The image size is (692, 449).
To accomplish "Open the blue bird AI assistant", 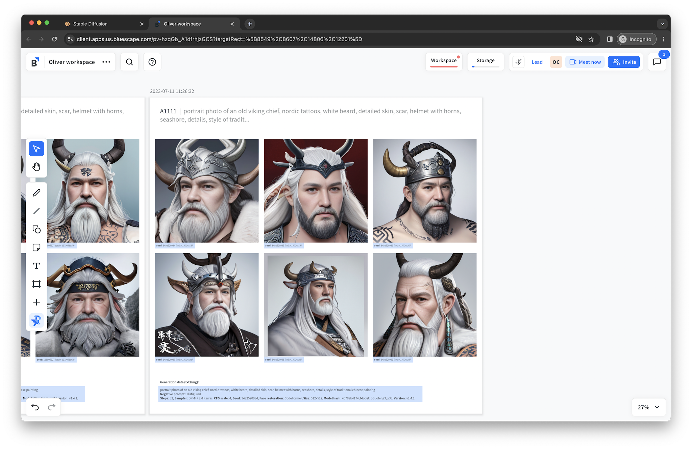I will pos(36,320).
